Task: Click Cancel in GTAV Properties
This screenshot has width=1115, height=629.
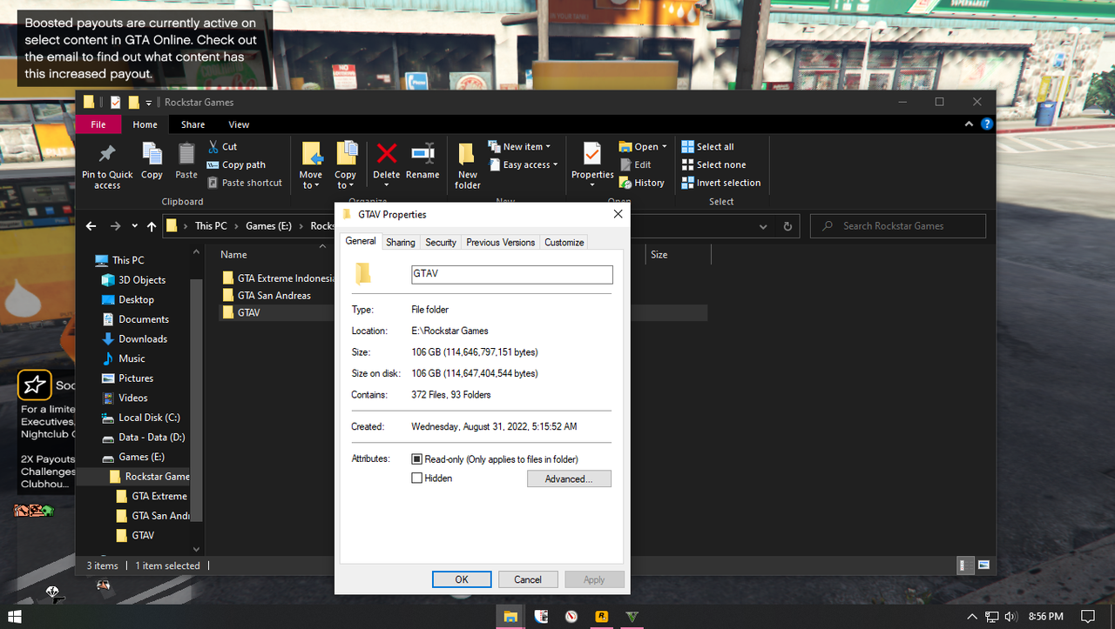Action: (x=528, y=579)
